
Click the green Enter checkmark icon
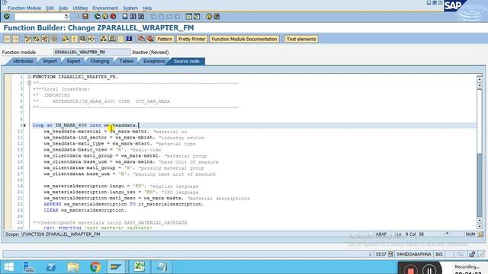[x=7, y=16]
